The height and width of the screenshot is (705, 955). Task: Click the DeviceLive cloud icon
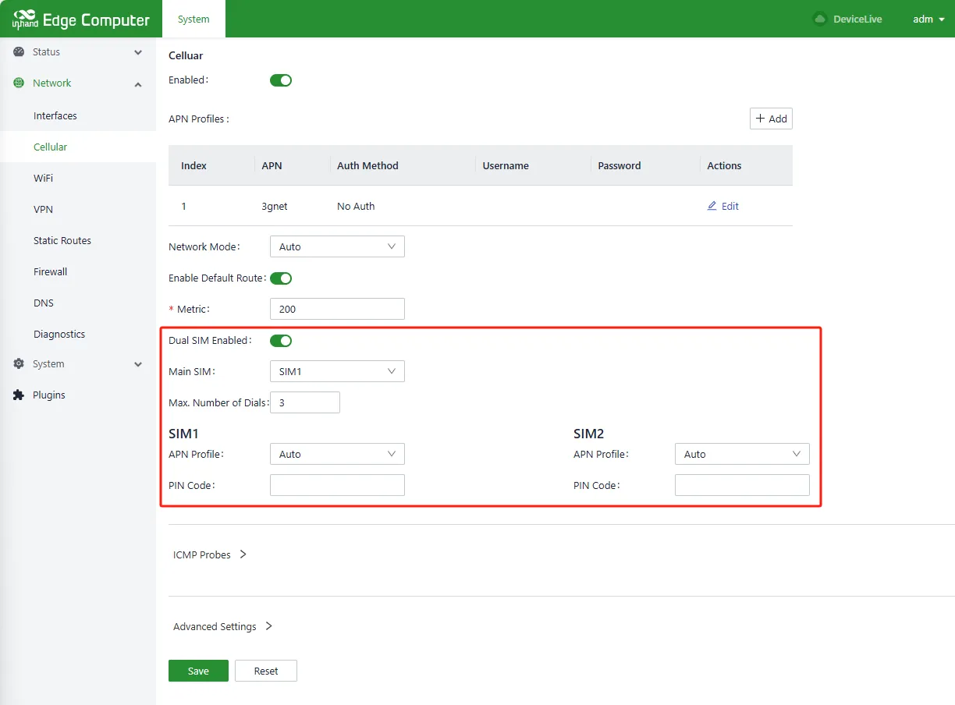(819, 19)
